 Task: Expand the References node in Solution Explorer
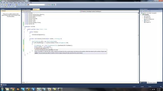(x=143, y=18)
